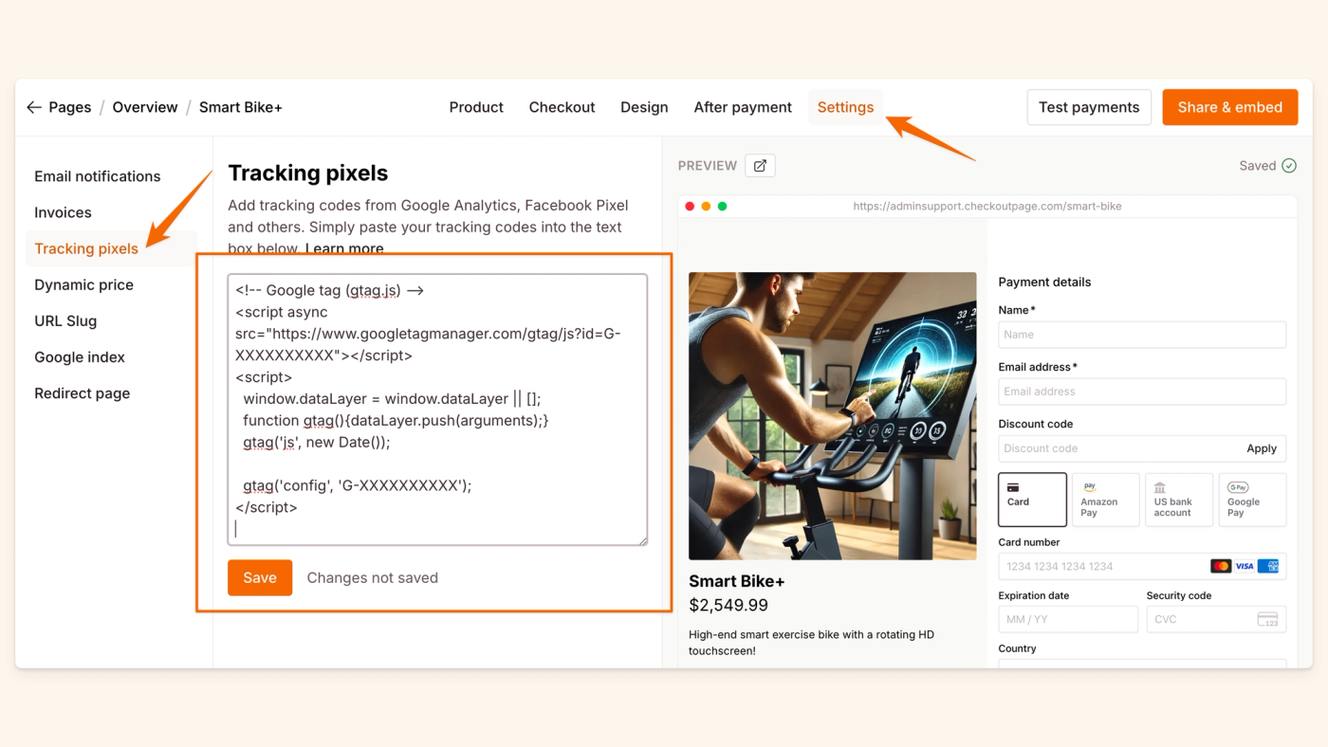Open Redirect page settings

click(x=83, y=393)
